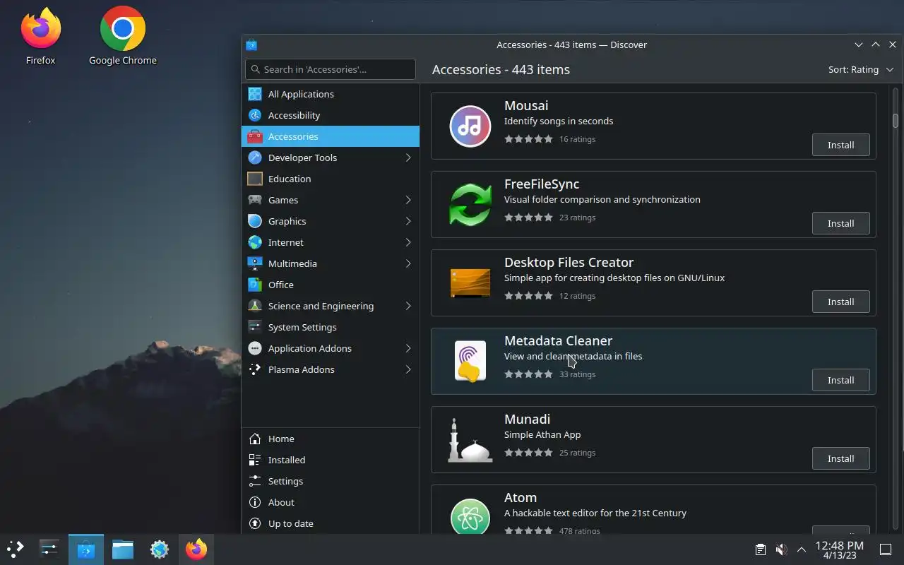Show hidden system tray icons
The height and width of the screenshot is (565, 904).
[x=802, y=549]
